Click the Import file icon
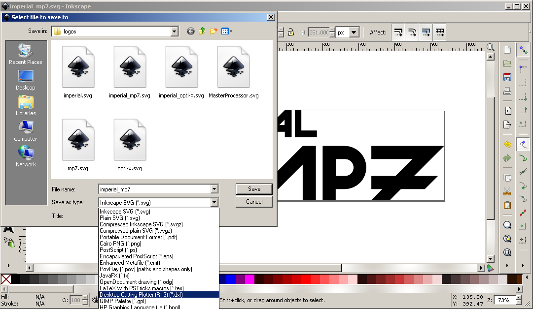This screenshot has width=533, height=309. pyautogui.click(x=507, y=111)
